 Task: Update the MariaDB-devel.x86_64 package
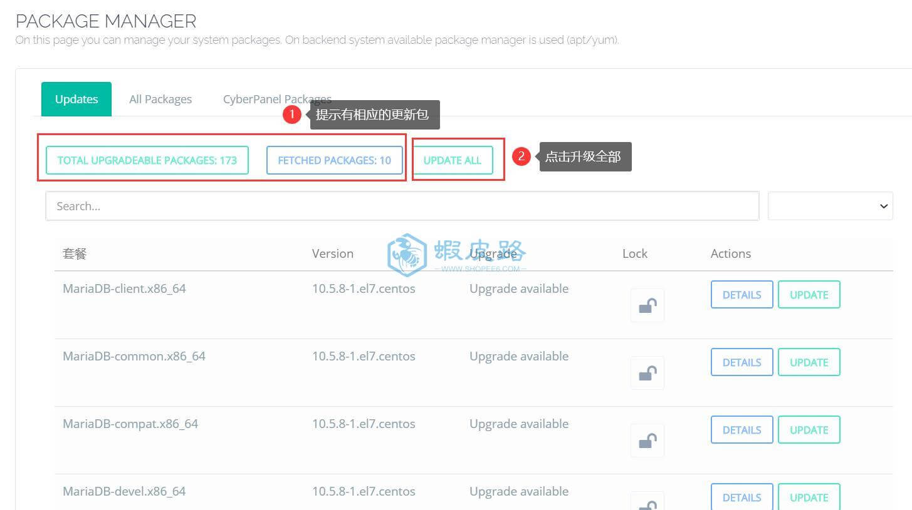[809, 497]
